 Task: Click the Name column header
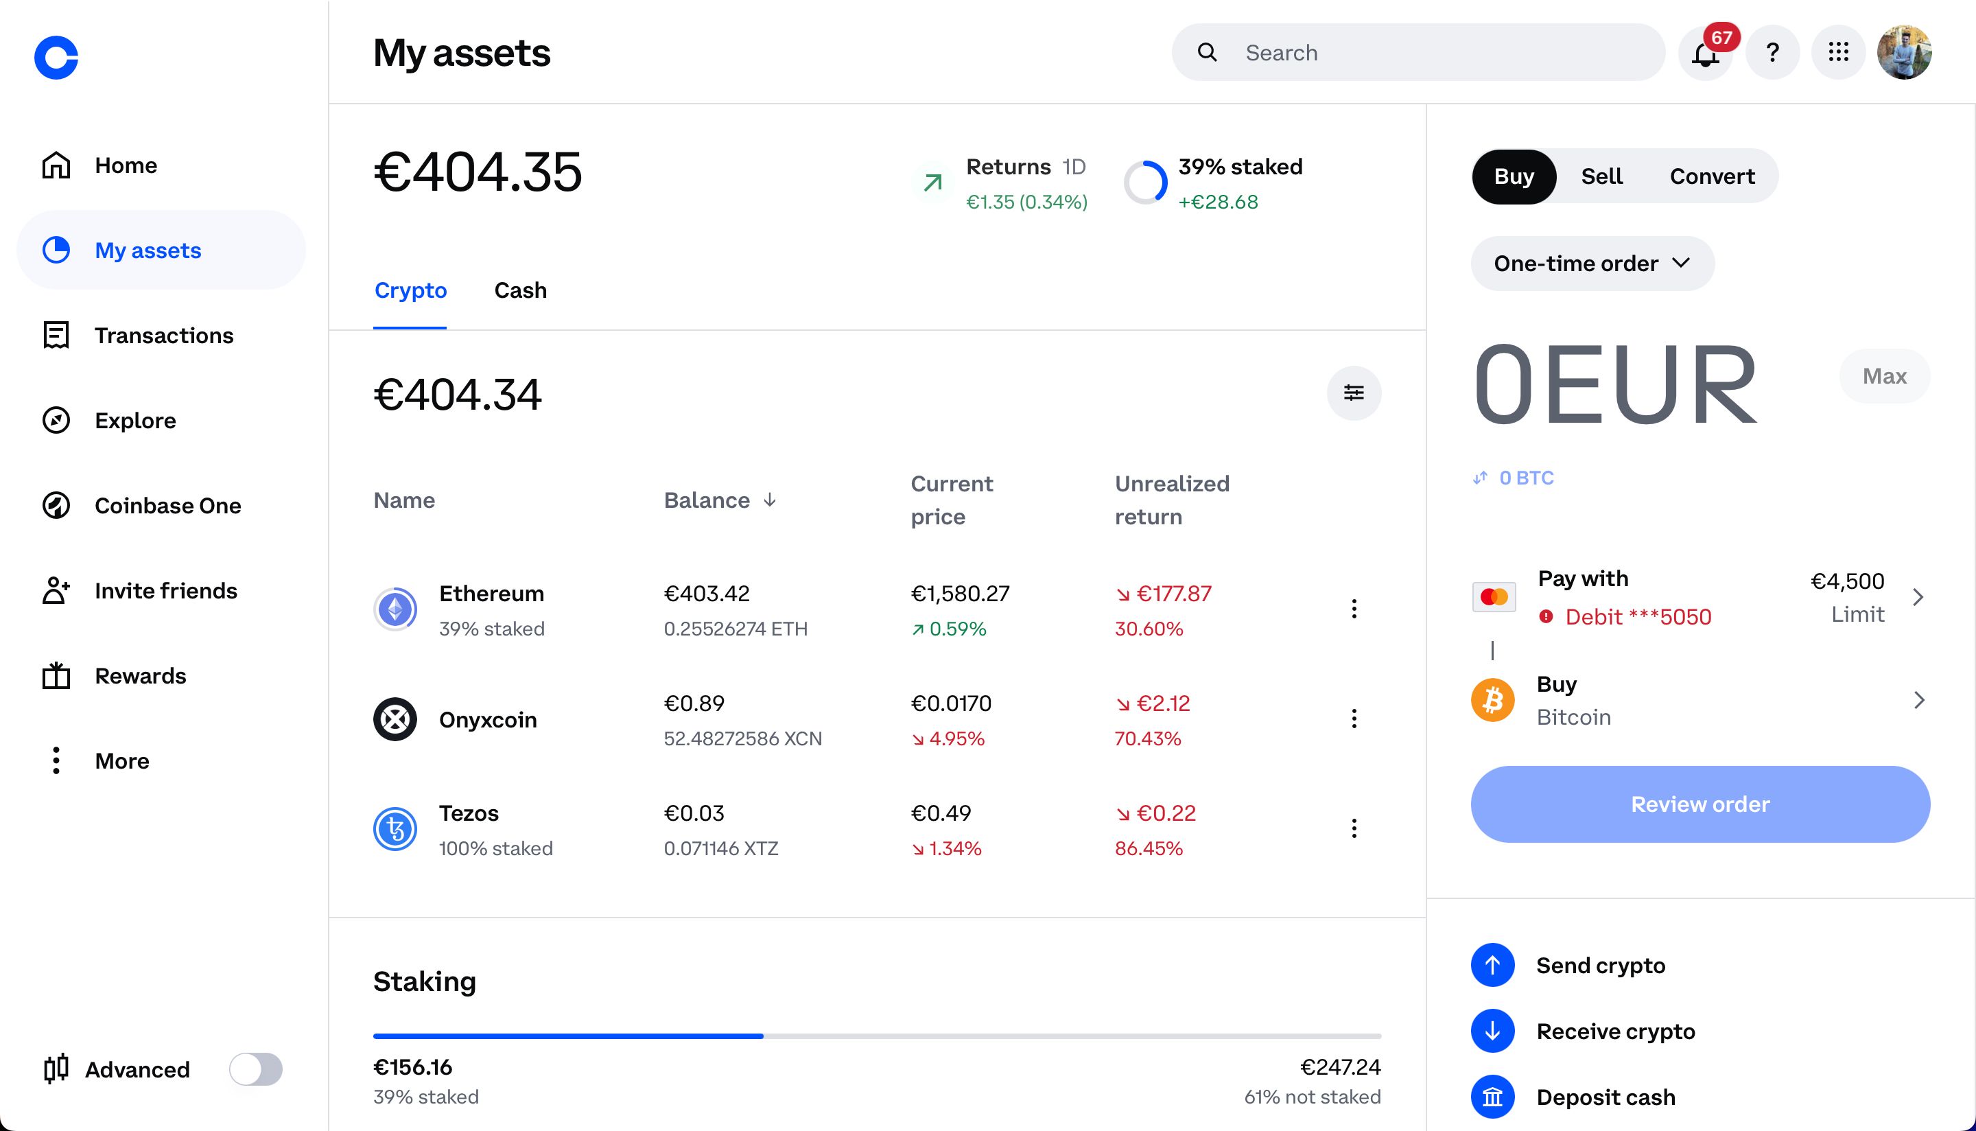click(x=403, y=500)
